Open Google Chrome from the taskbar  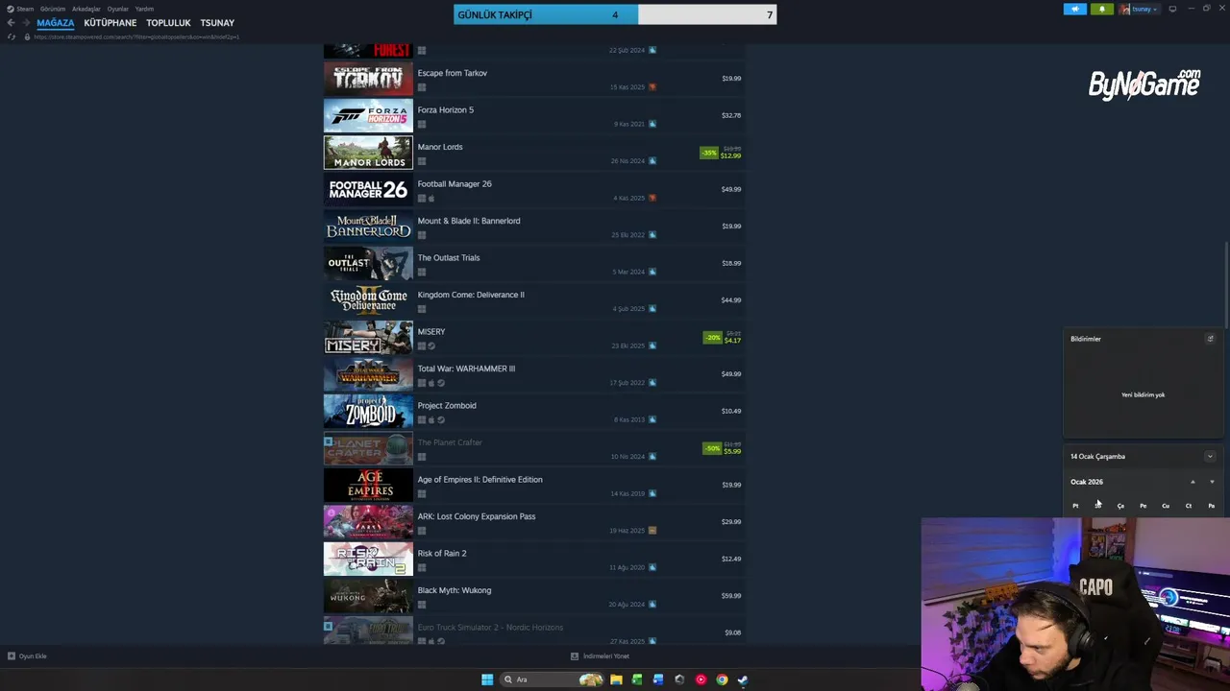(x=722, y=679)
